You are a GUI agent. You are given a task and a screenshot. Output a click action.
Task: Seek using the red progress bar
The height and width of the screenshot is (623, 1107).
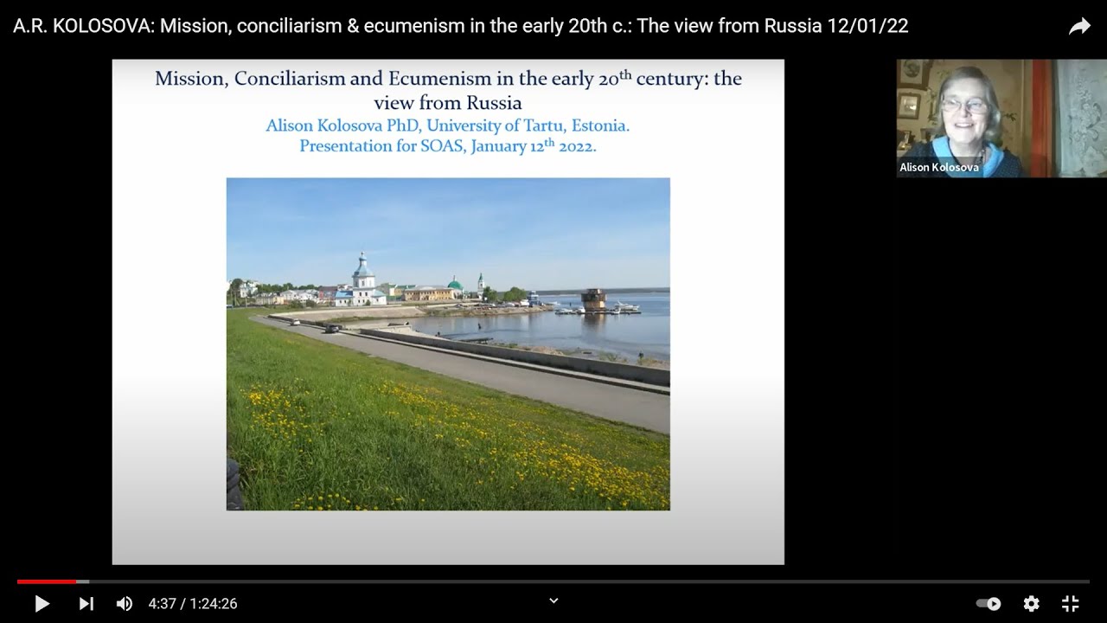pos(47,581)
